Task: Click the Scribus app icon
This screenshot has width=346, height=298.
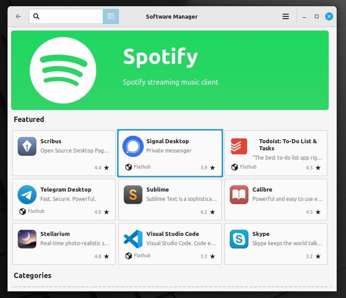Action: coord(27,146)
